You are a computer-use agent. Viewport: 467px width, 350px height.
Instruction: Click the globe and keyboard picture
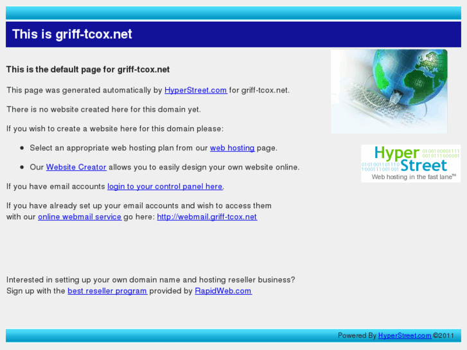(x=389, y=91)
